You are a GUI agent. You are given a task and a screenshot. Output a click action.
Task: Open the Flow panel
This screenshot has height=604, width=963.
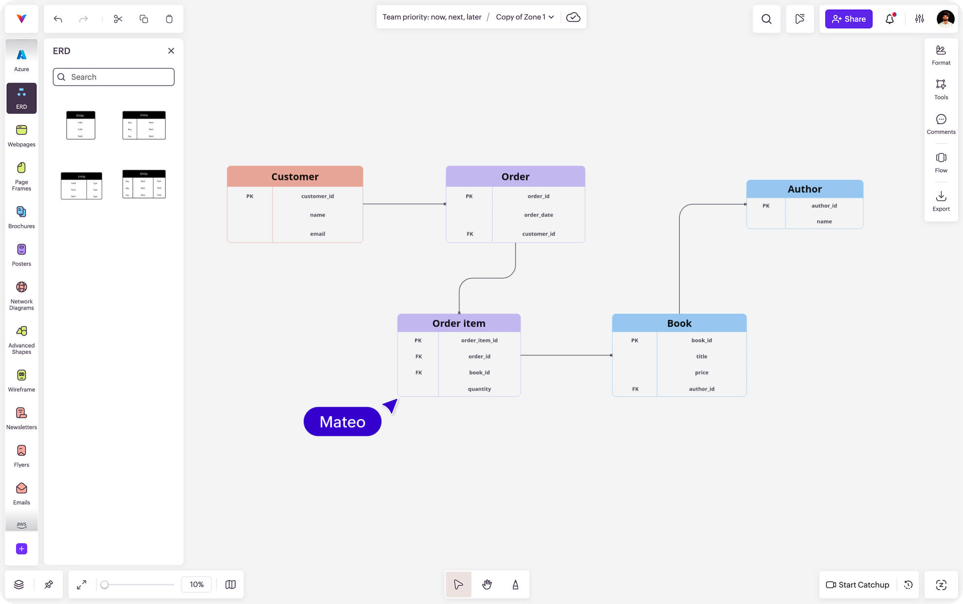(941, 162)
